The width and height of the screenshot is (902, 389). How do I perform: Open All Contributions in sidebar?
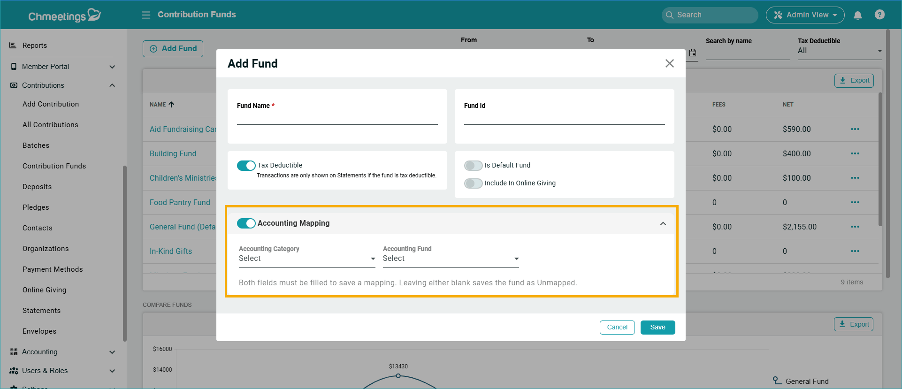click(x=50, y=125)
